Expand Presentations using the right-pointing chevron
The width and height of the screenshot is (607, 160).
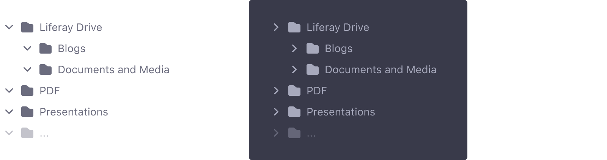[x=276, y=112]
